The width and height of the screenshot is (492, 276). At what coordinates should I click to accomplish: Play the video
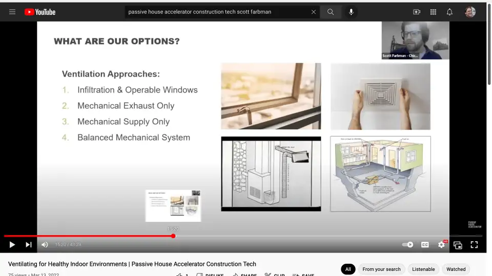point(12,245)
